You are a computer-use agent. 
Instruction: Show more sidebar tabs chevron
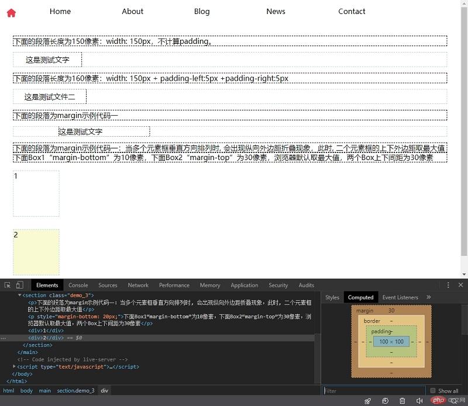pyautogui.click(x=429, y=297)
